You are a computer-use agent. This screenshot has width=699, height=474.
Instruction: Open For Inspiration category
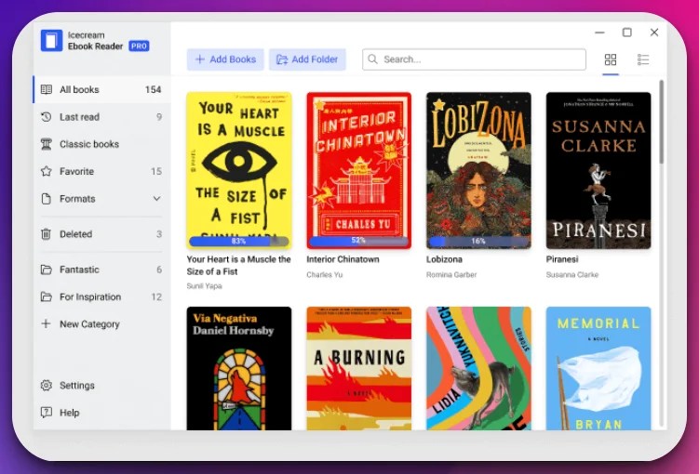pyautogui.click(x=101, y=296)
